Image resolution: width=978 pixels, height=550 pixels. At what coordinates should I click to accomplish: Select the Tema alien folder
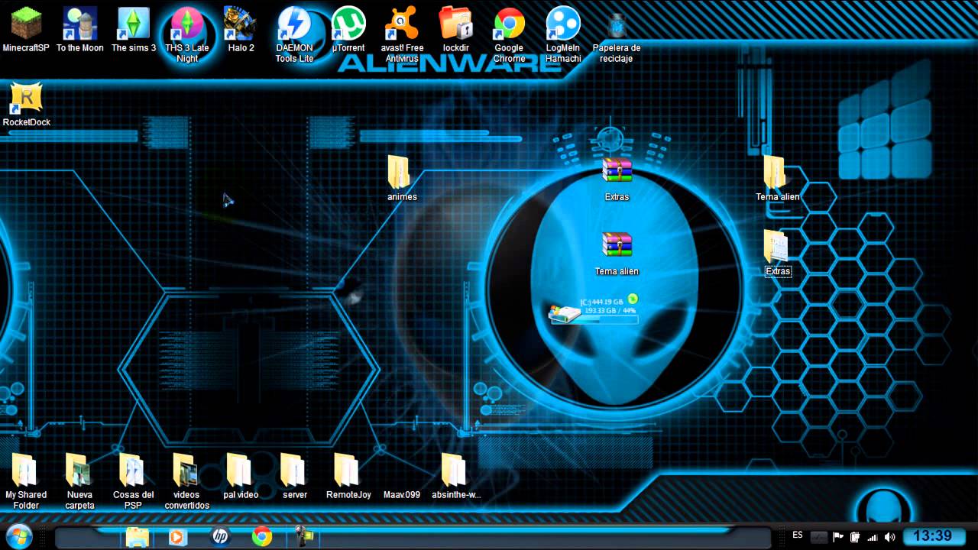777,178
